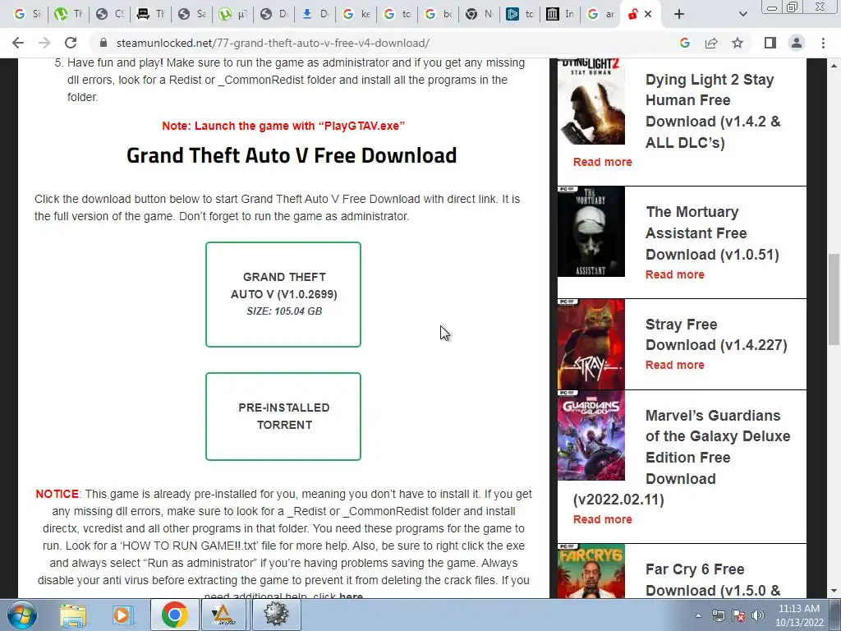Open the Dying Light 2 Stay Human link
Image resolution: width=841 pixels, height=631 pixels.
pos(712,111)
